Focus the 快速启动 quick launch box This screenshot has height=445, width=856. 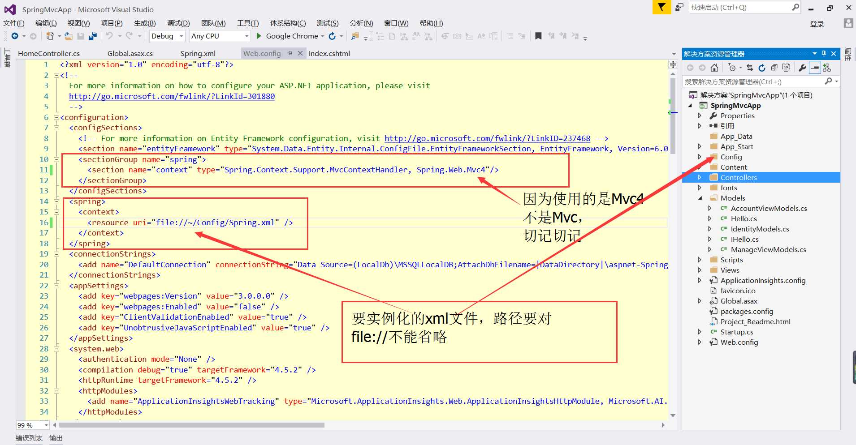[x=744, y=7]
